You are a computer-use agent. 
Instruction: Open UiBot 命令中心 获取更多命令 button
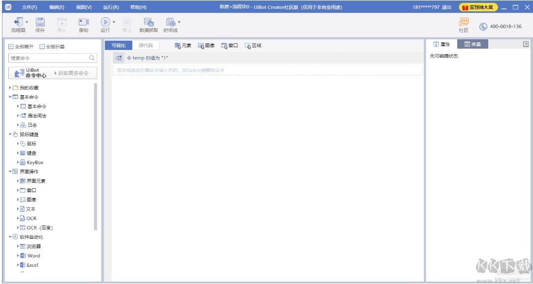pos(53,73)
